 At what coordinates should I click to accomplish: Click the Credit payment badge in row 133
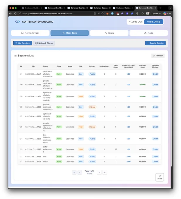point(155,149)
